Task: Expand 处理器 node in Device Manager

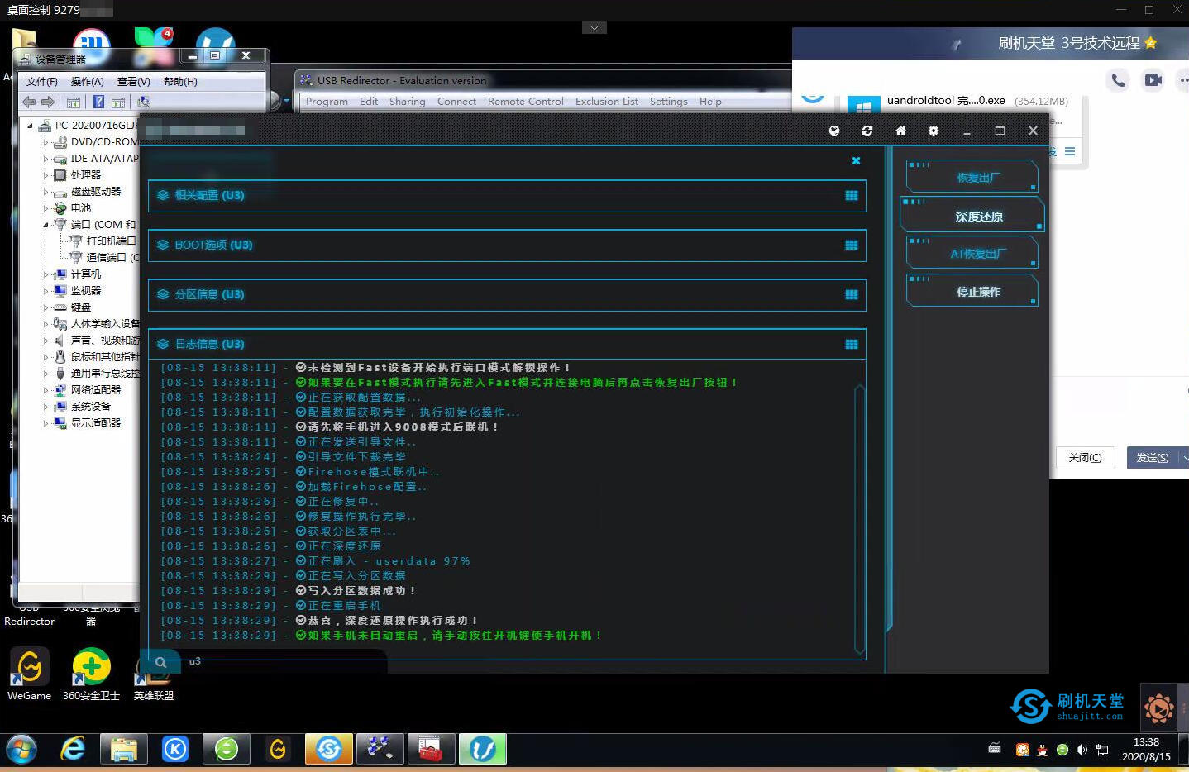Action: [x=45, y=175]
